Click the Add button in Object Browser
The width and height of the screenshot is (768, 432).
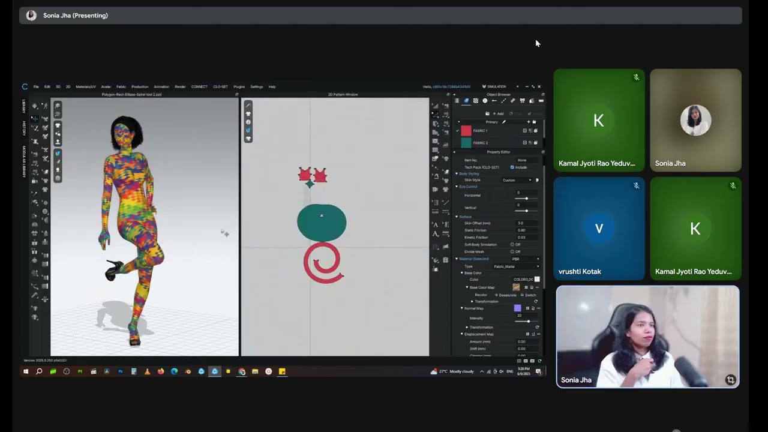(499, 113)
